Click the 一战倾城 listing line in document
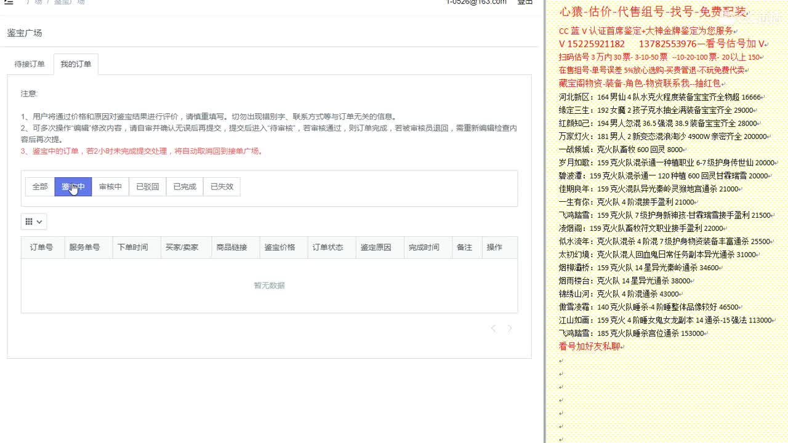This screenshot has width=788, height=443. coord(622,150)
